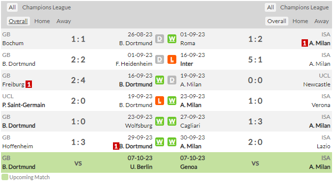This screenshot has width=334, height=188.
Task: Click the red card icon beside A. Milan vs Roma
Action: (x=305, y=43)
